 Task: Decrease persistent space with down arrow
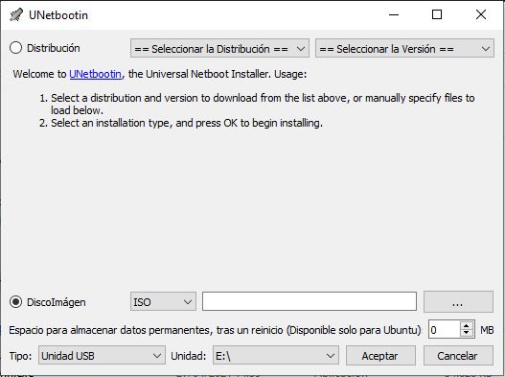(467, 333)
